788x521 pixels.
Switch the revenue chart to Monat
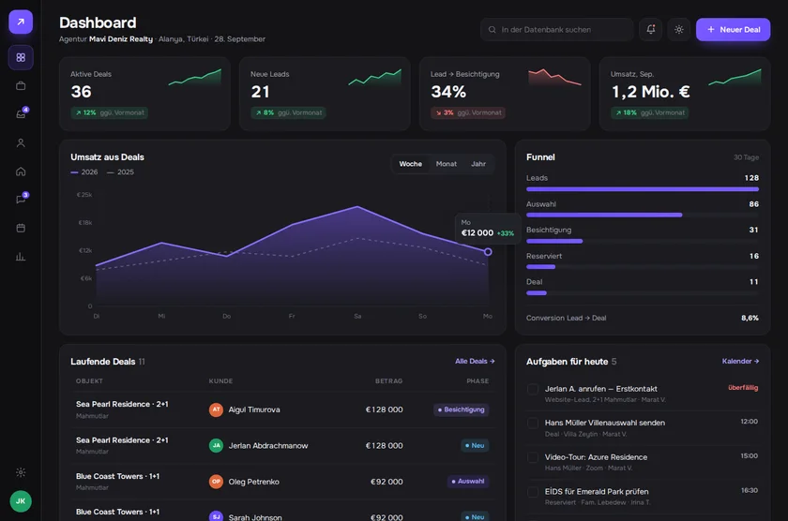pyautogui.click(x=447, y=164)
